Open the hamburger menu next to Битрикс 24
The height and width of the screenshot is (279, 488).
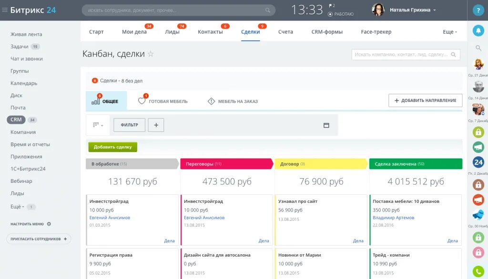(x=5, y=10)
